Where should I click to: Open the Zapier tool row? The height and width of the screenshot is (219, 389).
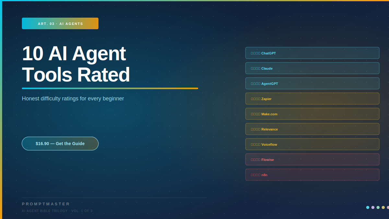click(x=312, y=99)
